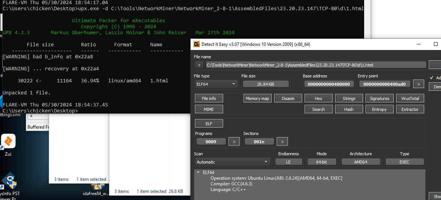Click the Hex viewer button
The width and height of the screenshot is (441, 200).
click(318, 98)
